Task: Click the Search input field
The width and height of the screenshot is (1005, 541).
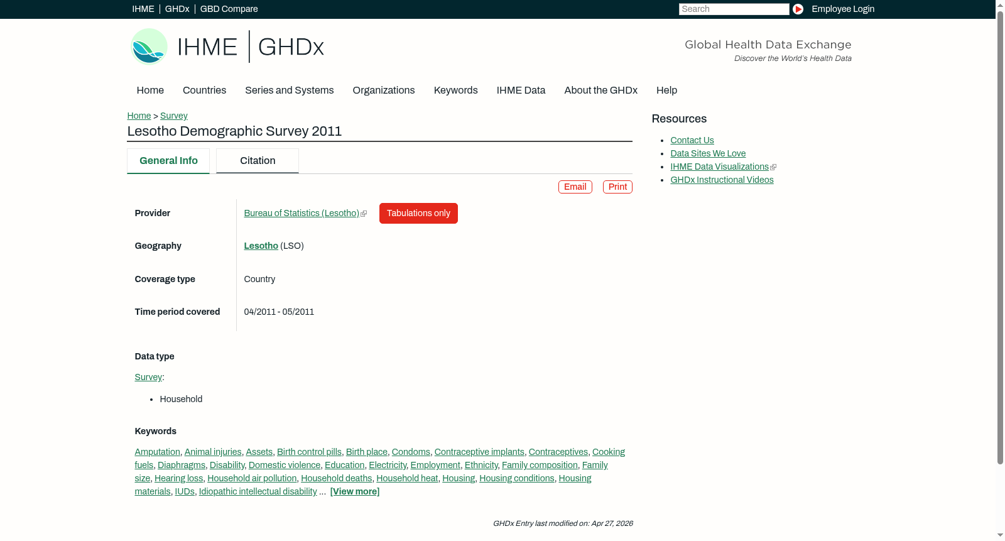Action: (x=734, y=9)
